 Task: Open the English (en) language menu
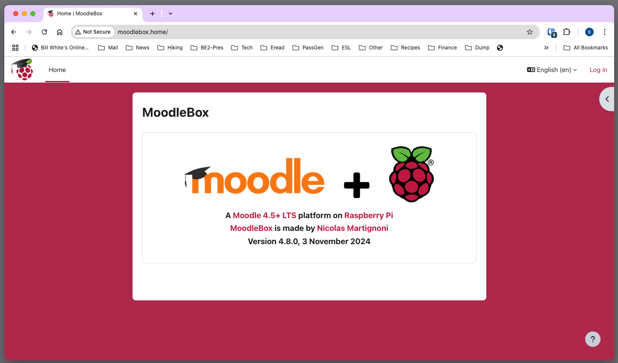(x=552, y=70)
